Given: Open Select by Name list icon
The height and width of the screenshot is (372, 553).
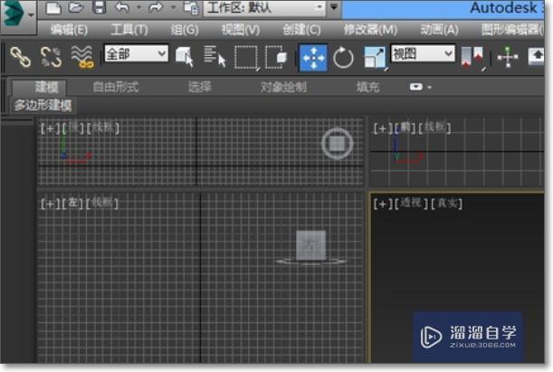Looking at the screenshot, I should 215,56.
